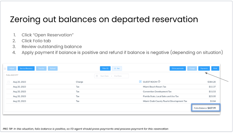Click the Folio Balance $437.99 box
Screen dimensions: 233x133
pos(206,108)
